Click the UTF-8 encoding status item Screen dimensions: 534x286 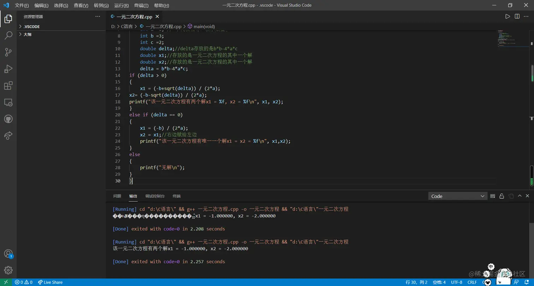[456, 282]
